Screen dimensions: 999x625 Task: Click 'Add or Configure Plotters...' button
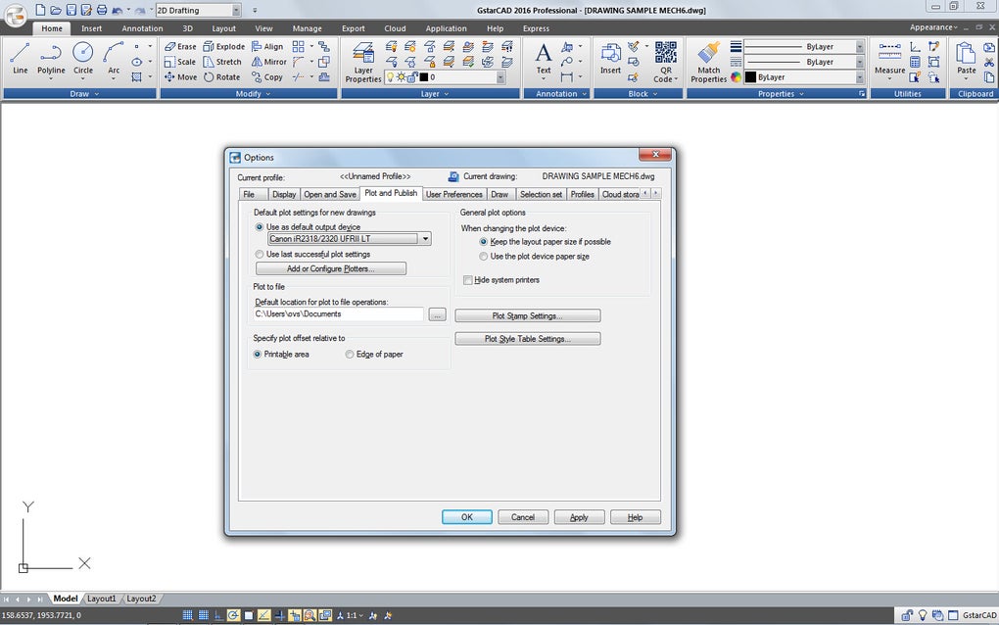pyautogui.click(x=331, y=268)
